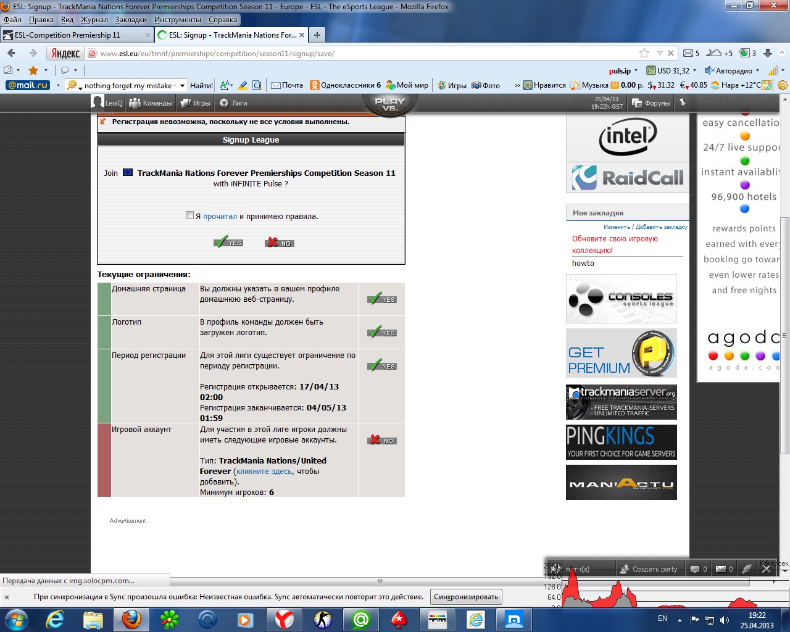The height and width of the screenshot is (632, 790).
Task: Open the LeoiQ profile in ESL navigation
Action: pyautogui.click(x=107, y=102)
